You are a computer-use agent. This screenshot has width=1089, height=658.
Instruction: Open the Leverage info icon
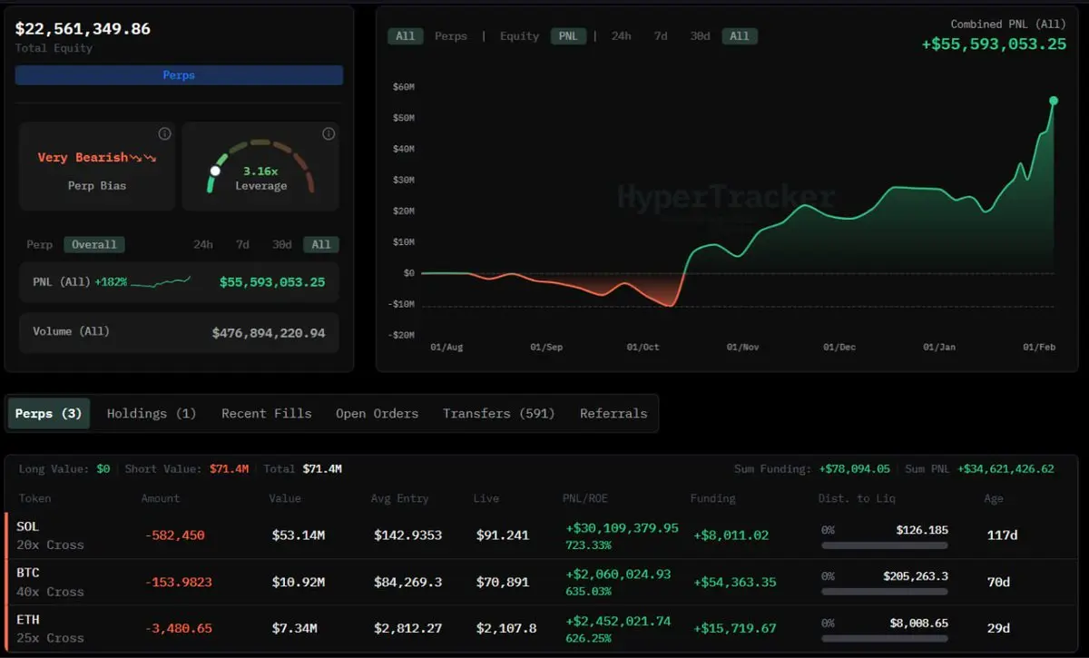click(x=329, y=133)
